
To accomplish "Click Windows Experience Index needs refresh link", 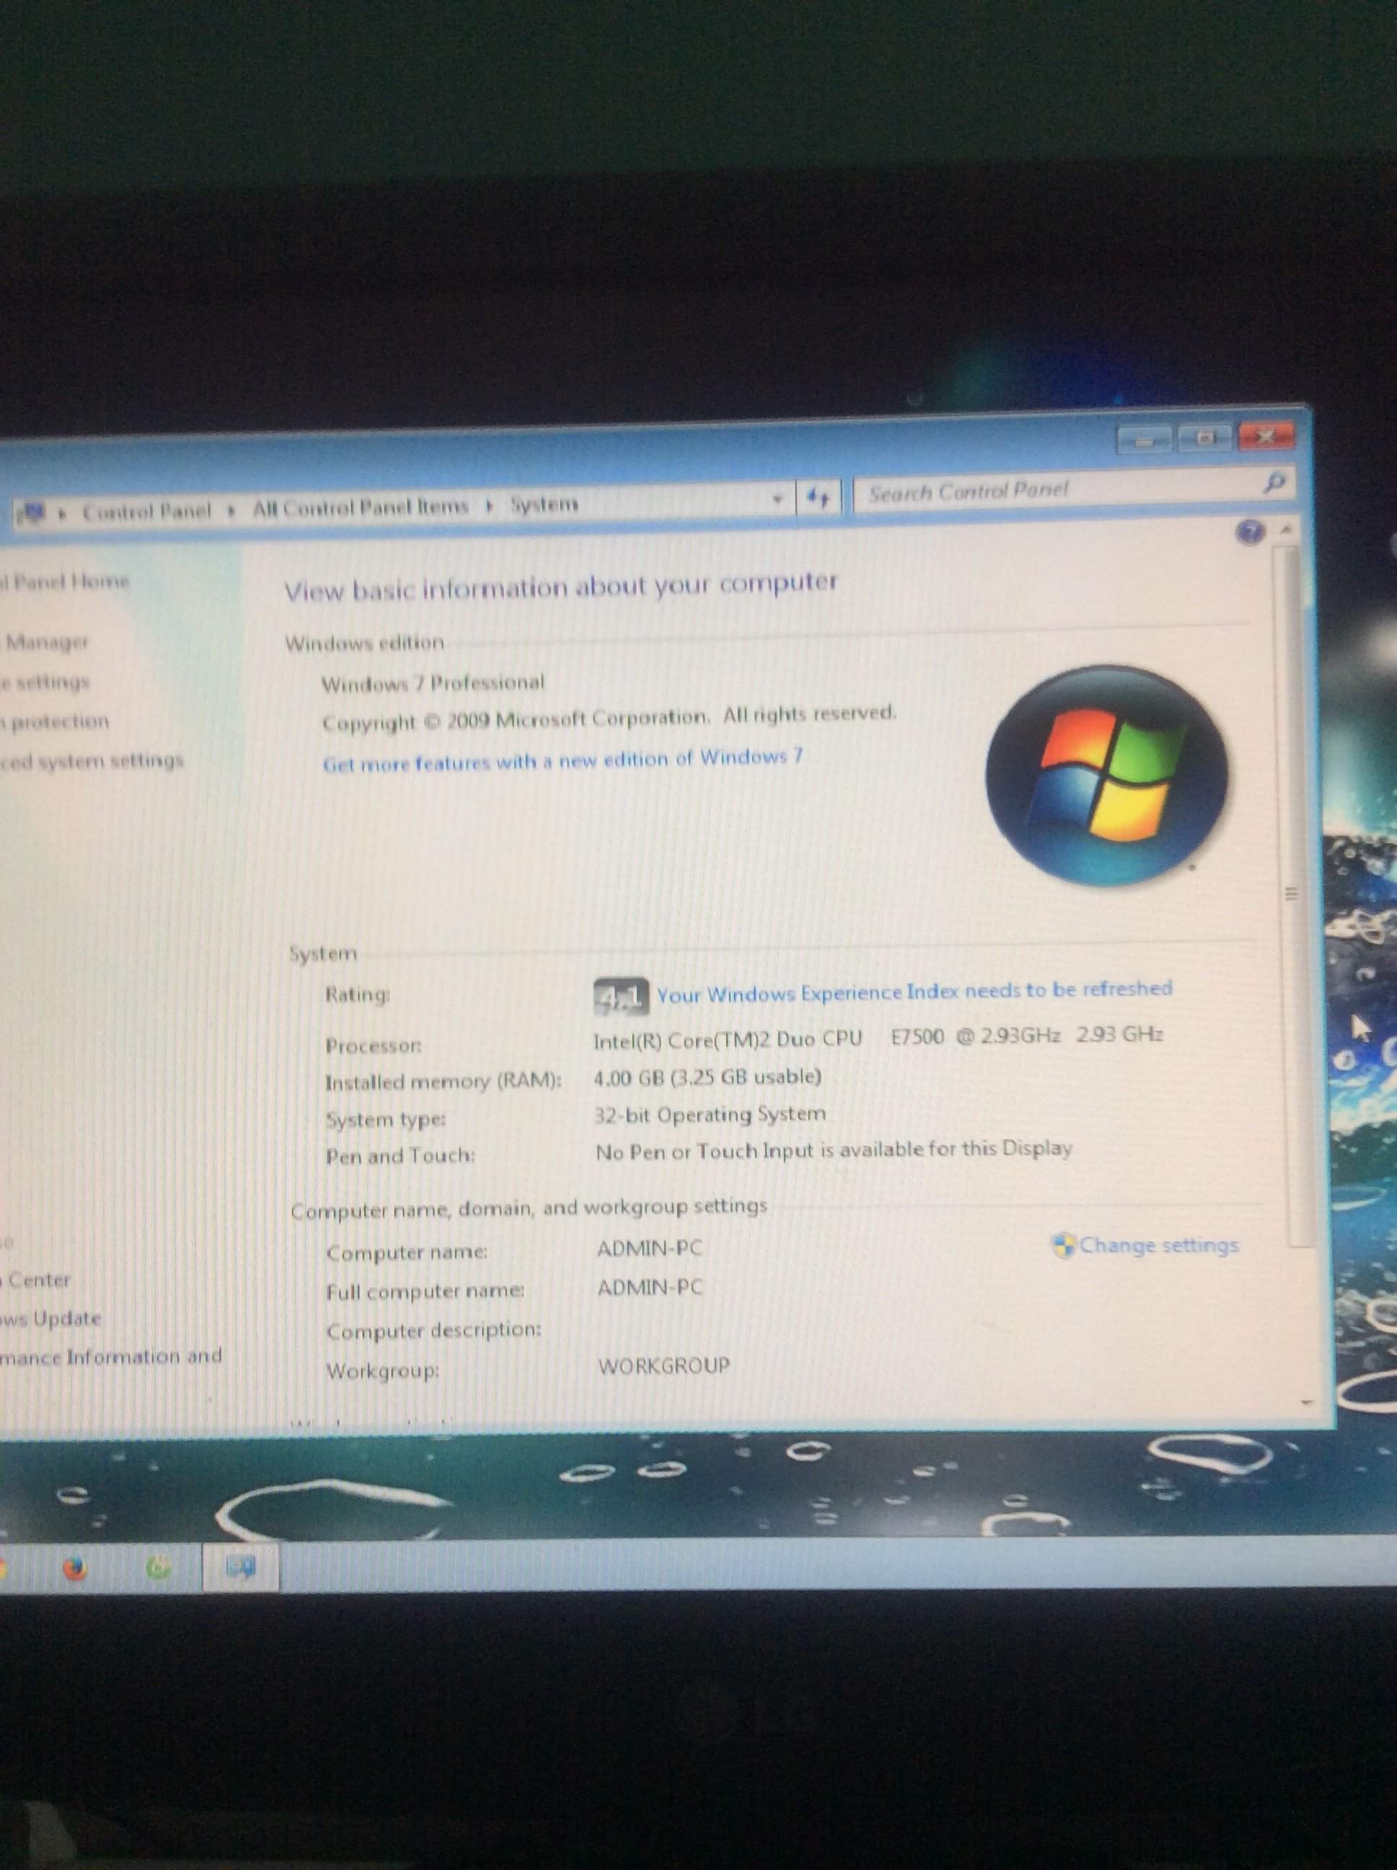I will click(915, 992).
